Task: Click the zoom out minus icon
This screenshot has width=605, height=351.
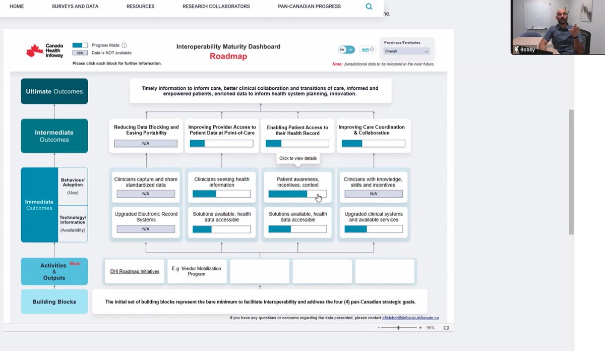Action: pyautogui.click(x=379, y=328)
